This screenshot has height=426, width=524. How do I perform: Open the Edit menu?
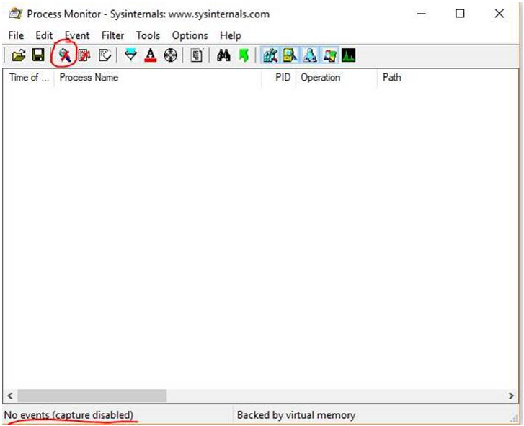tap(44, 35)
